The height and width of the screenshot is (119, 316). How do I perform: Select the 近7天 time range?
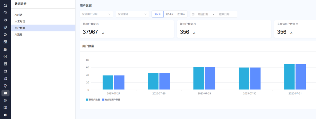click(157, 14)
